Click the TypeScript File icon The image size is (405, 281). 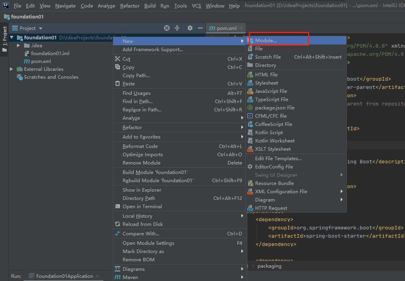250,99
